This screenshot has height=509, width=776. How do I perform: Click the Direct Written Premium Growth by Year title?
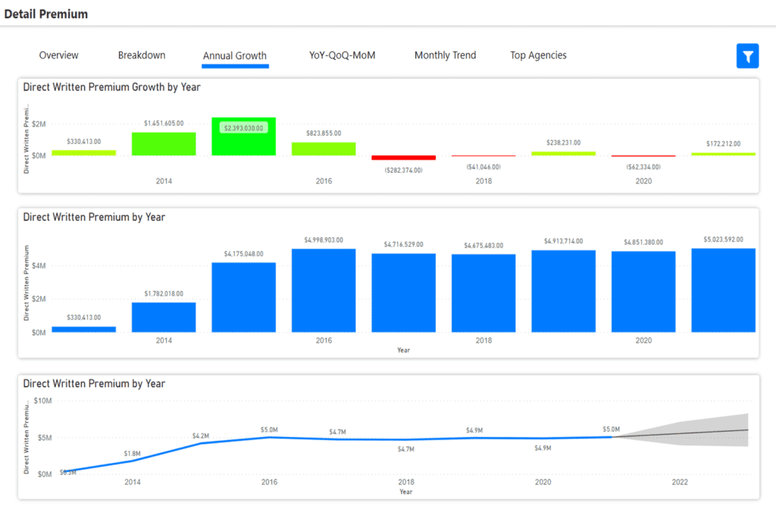111,87
